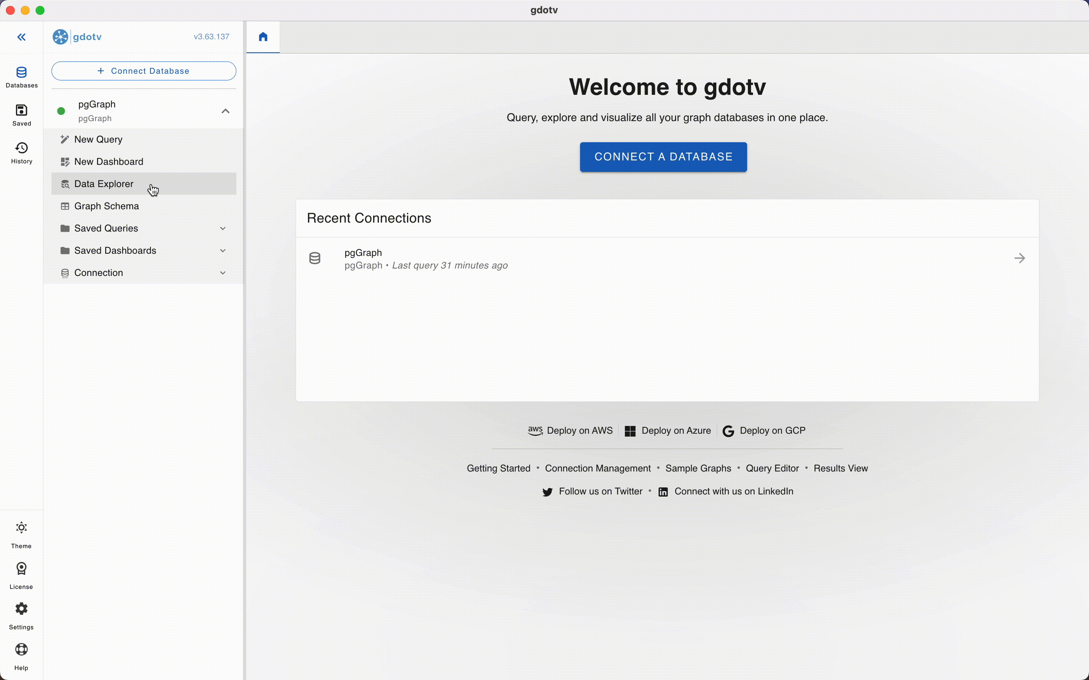Click the green pgGraph status dot
This screenshot has height=680, width=1089.
(61, 111)
